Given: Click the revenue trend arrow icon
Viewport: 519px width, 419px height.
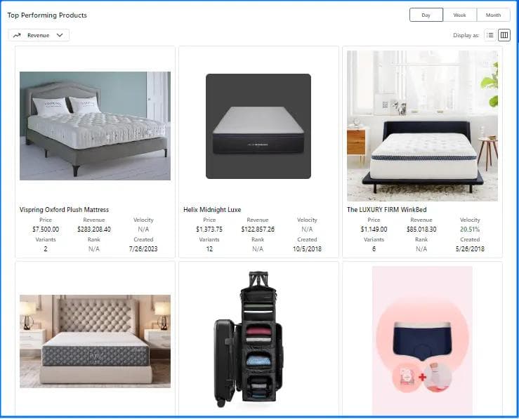Looking at the screenshot, I should (x=17, y=35).
